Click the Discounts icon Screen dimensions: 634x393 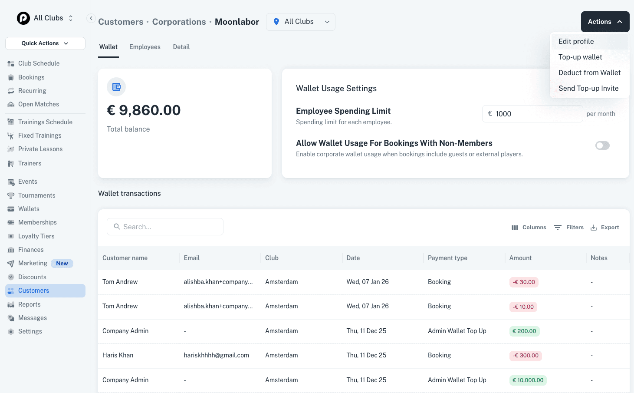tap(11, 277)
